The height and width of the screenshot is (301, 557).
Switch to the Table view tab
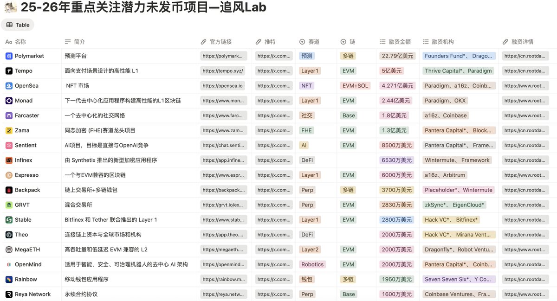coord(18,25)
